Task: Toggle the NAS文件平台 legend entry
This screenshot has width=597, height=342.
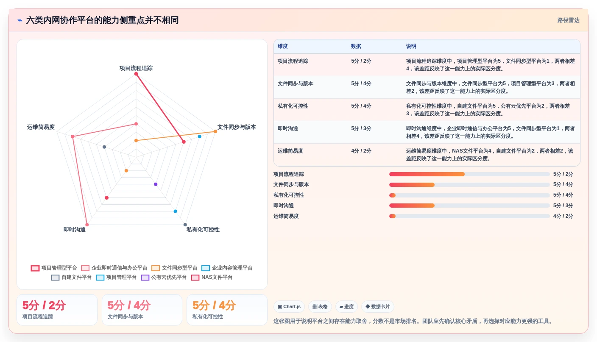Action: [x=212, y=278]
